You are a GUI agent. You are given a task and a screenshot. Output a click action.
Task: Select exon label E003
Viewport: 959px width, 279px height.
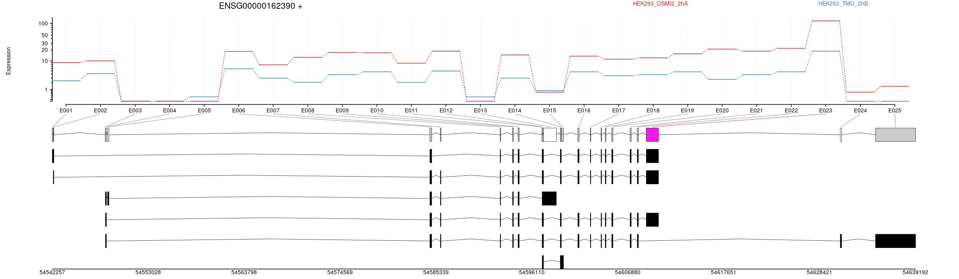[135, 110]
